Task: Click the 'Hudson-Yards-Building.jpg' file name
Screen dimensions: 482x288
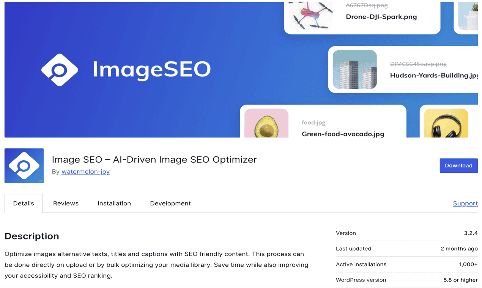Action: 434,75
